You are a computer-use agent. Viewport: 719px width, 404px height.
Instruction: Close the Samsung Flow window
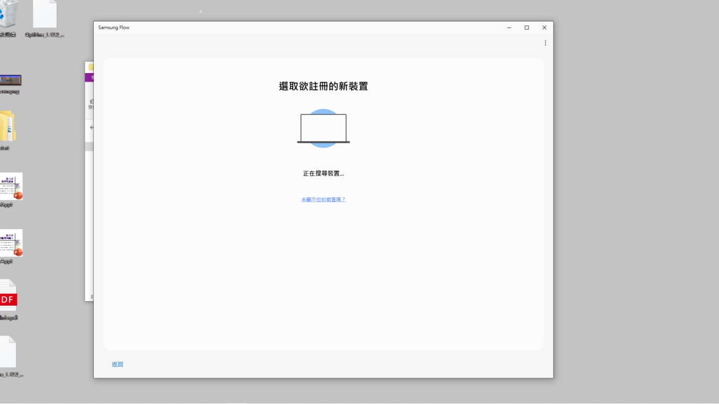(544, 28)
